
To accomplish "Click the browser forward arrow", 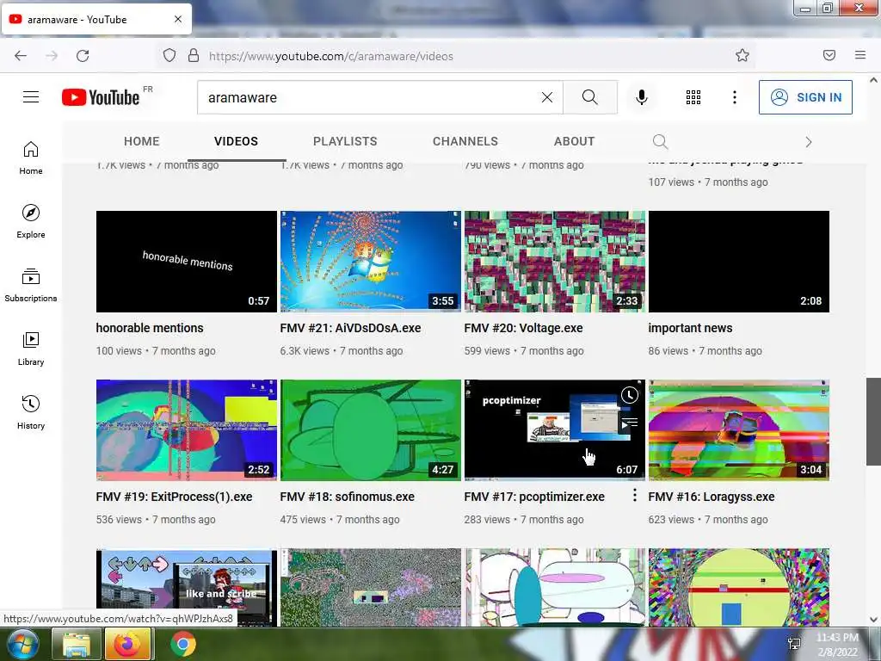I will coord(52,56).
